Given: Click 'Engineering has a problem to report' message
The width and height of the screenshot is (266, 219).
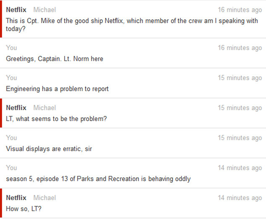Looking at the screenshot, I should point(57,89).
